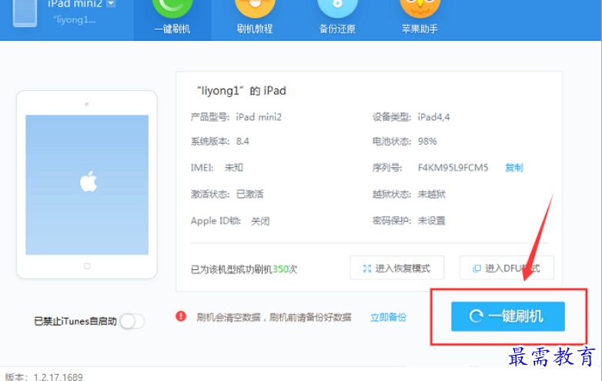Screen dimensions: 602x381
Task: Click the 激活状态 已激活 value
Action: [250, 194]
